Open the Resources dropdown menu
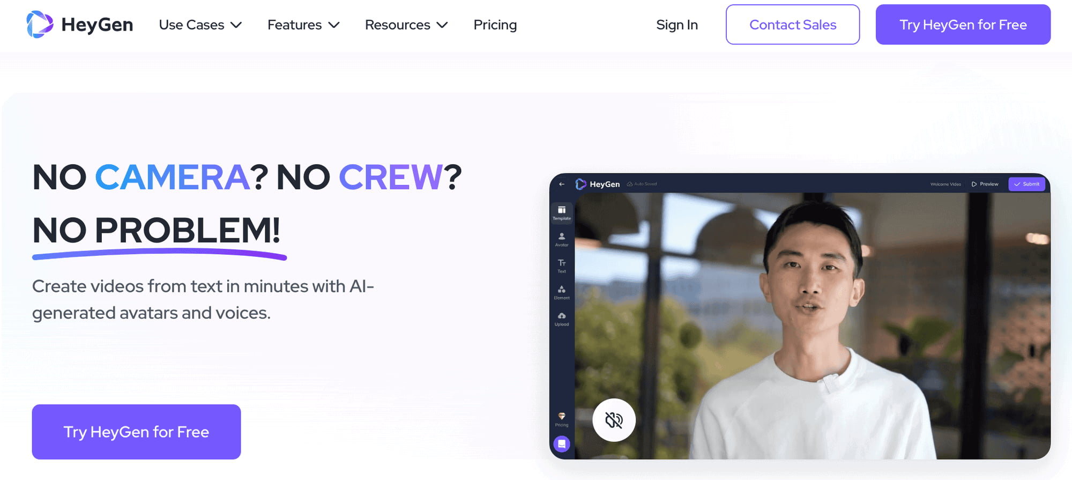 (406, 25)
